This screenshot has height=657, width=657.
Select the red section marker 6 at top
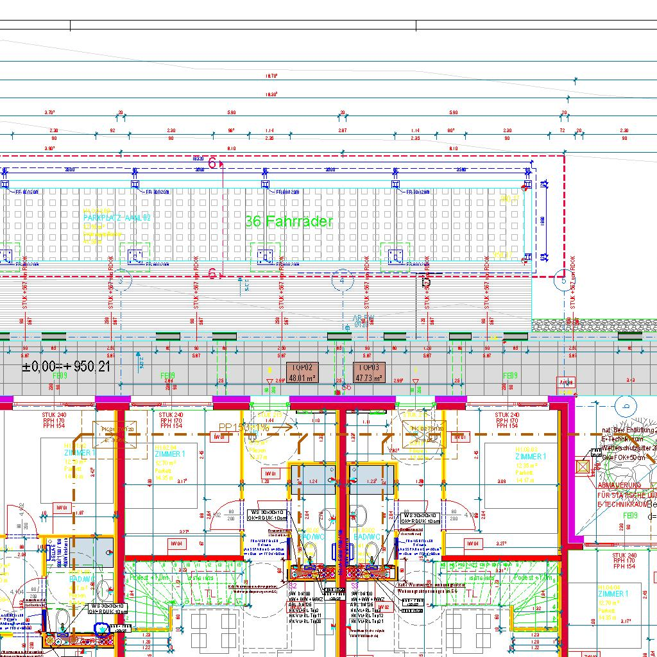click(x=212, y=163)
